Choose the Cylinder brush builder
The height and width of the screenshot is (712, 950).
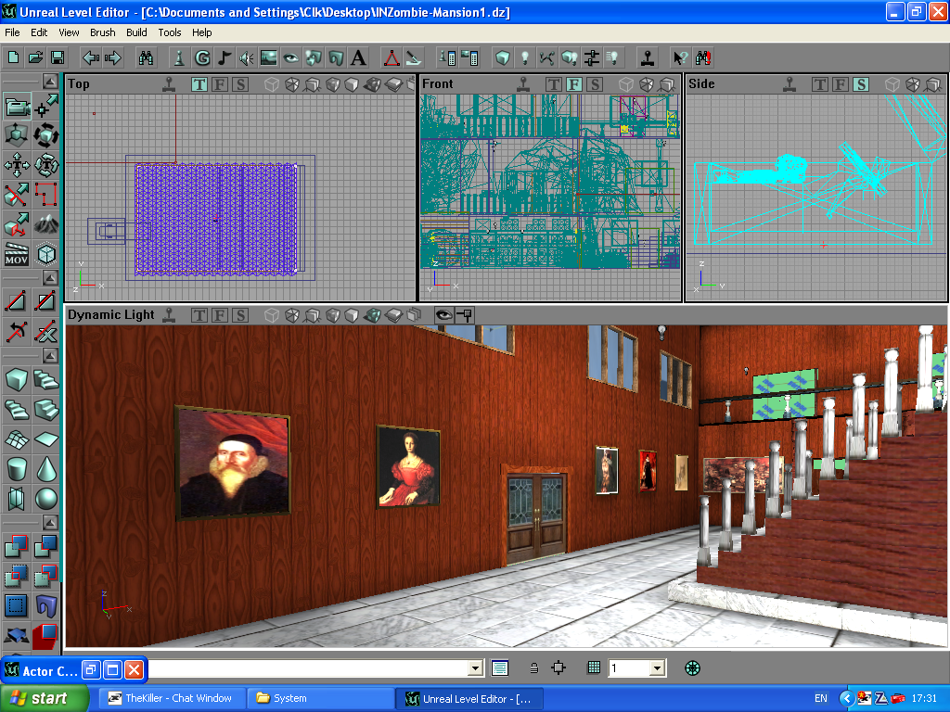(x=17, y=468)
